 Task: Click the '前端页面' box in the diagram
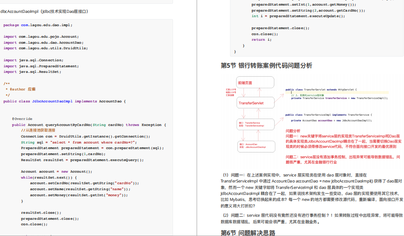(255, 83)
